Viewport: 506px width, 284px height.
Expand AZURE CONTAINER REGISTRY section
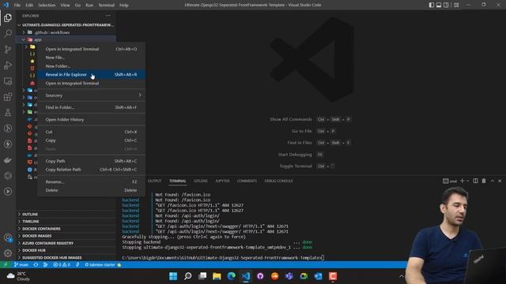(x=66, y=243)
